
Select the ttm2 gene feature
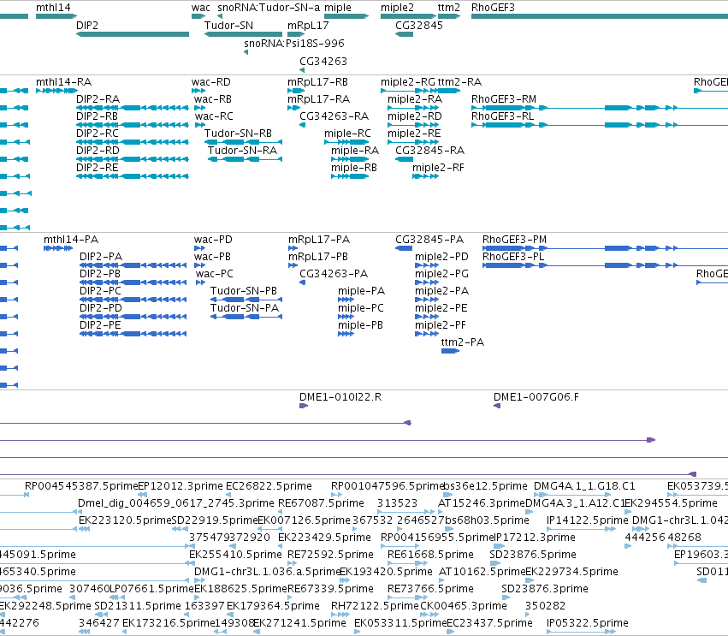point(449,16)
